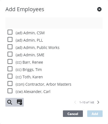Screen dimensions: 108x124
Task: Check the Admin, CSM checkbox
Action: (10, 32)
